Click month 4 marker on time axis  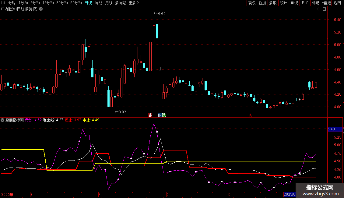(x=100, y=194)
